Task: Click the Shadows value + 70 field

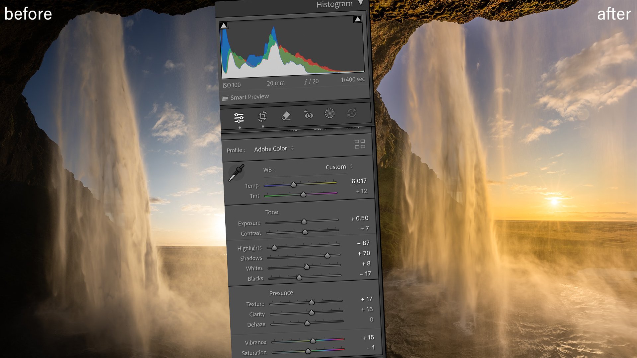Action: (364, 253)
